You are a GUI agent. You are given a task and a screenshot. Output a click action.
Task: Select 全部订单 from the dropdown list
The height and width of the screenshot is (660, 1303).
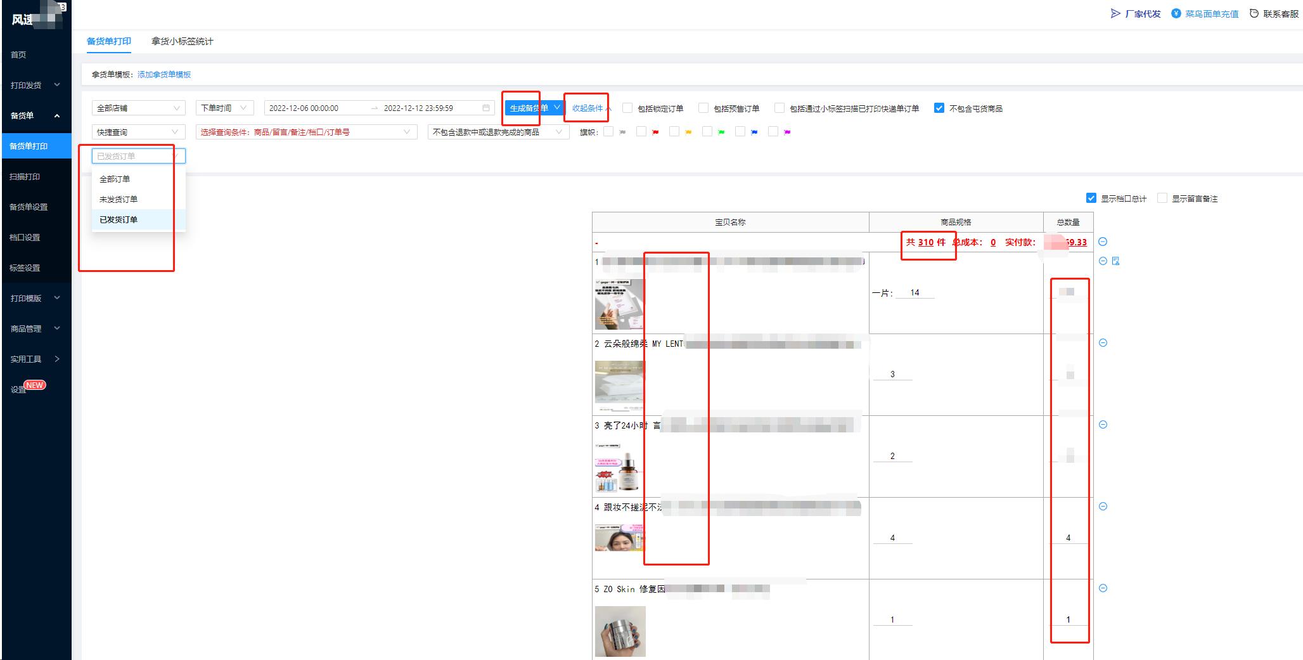pyautogui.click(x=139, y=179)
